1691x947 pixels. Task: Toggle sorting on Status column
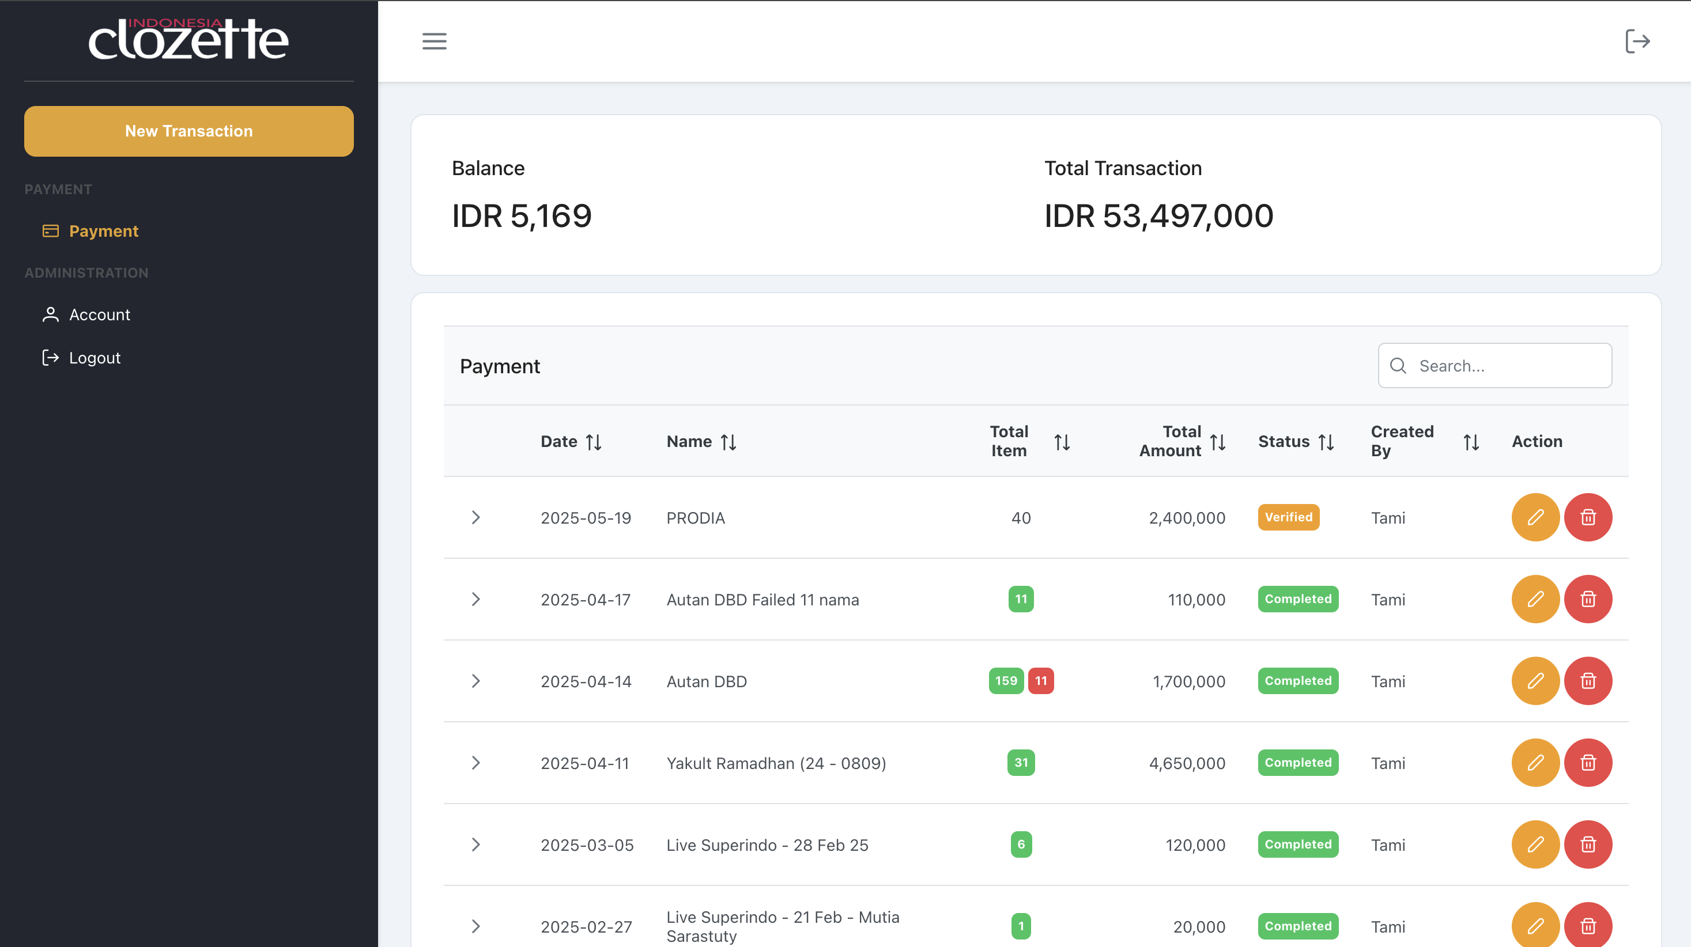pos(1326,442)
